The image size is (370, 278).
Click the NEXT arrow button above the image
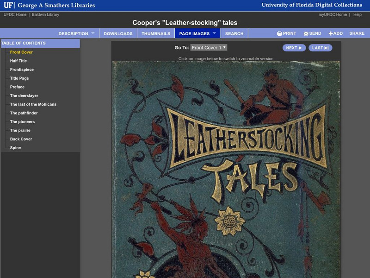coord(294,47)
